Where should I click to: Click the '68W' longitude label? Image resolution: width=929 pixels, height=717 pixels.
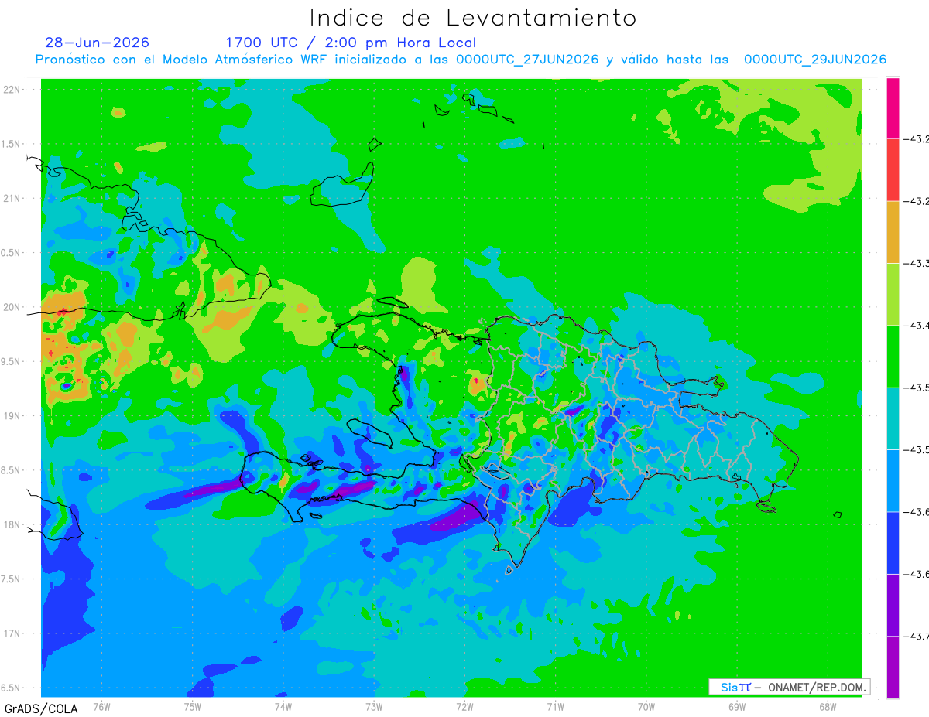pyautogui.click(x=828, y=706)
